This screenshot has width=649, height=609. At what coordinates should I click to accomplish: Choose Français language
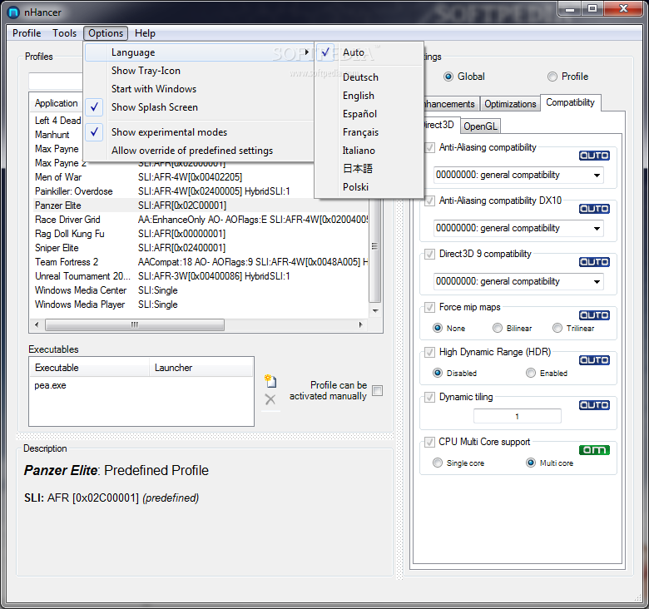pyautogui.click(x=369, y=132)
